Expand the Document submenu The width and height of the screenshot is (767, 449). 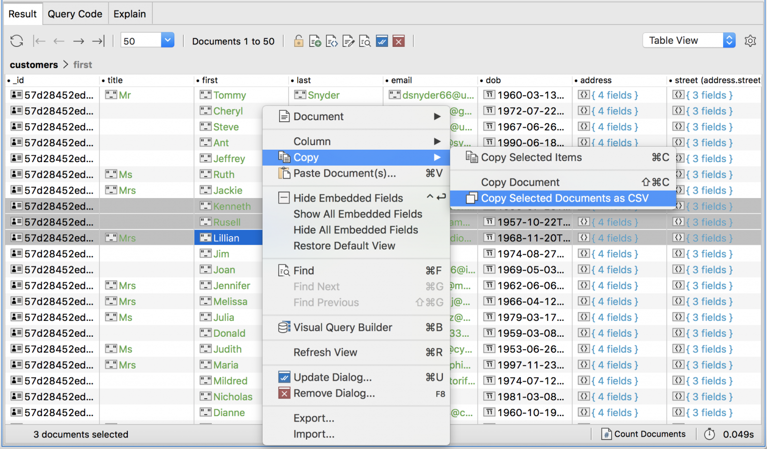(356, 116)
